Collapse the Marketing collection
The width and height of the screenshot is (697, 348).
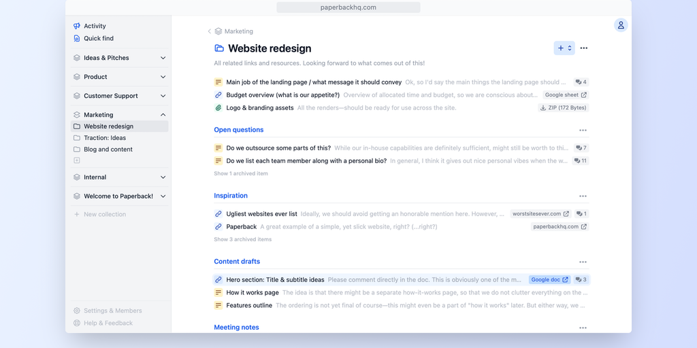click(x=163, y=115)
